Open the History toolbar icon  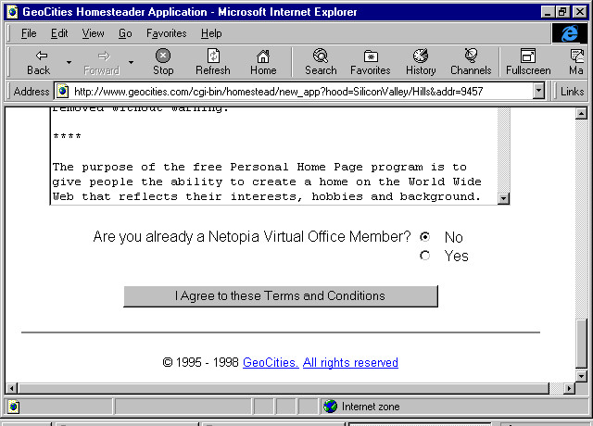pos(421,56)
